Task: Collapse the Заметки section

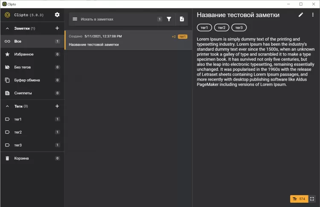Action: pyautogui.click(x=7, y=29)
